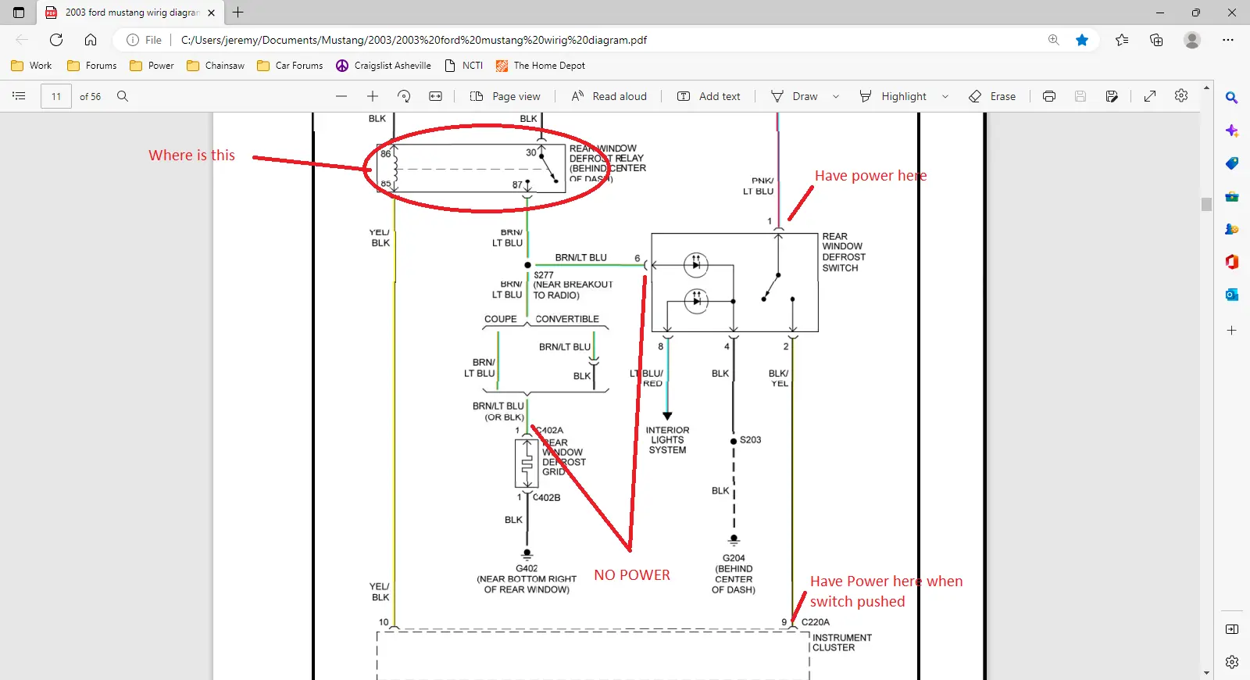
Task: Toggle the sidebar hide button
Action: (x=1232, y=629)
